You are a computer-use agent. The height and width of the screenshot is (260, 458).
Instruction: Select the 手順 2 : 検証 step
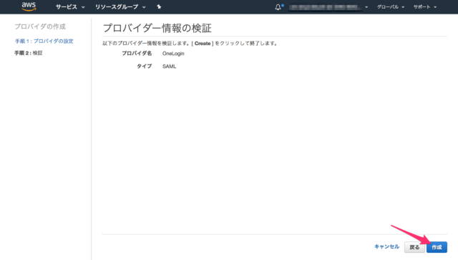pos(29,53)
